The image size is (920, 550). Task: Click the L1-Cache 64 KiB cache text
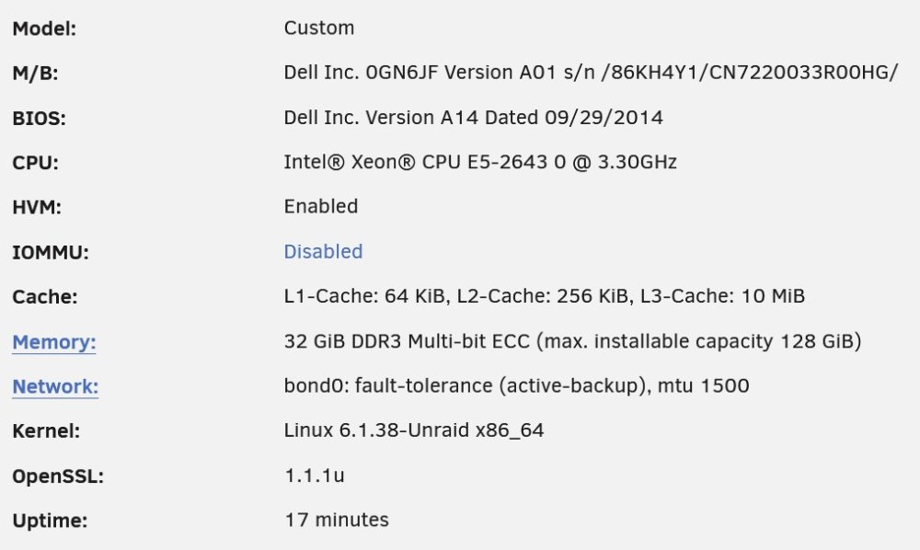coord(545,296)
